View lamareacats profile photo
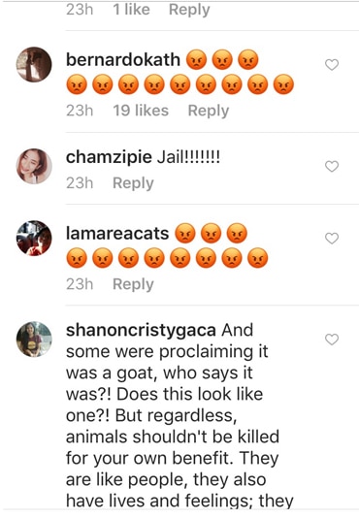The width and height of the screenshot is (359, 519). tap(34, 239)
